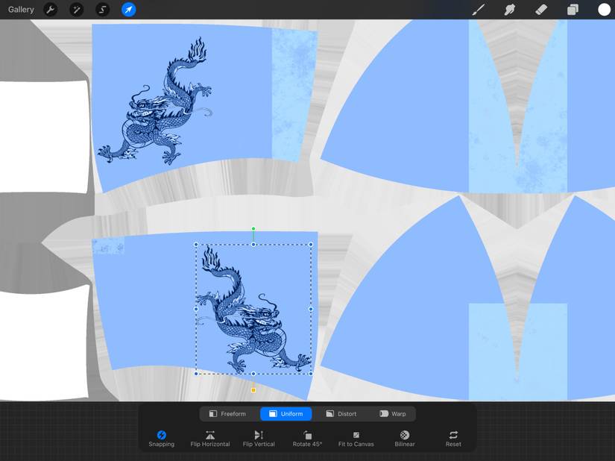Select the Smudge tool
This screenshot has width=615, height=461.
pyautogui.click(x=509, y=10)
